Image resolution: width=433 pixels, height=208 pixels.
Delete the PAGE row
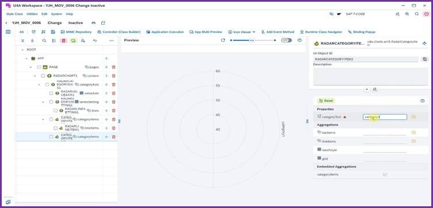(113, 67)
